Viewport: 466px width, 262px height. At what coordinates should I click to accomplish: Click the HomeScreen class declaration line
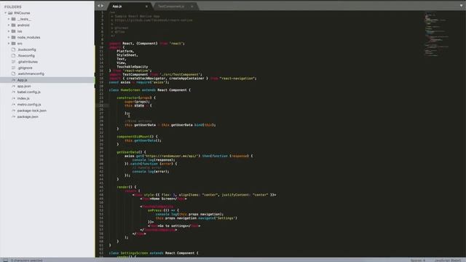(150, 90)
